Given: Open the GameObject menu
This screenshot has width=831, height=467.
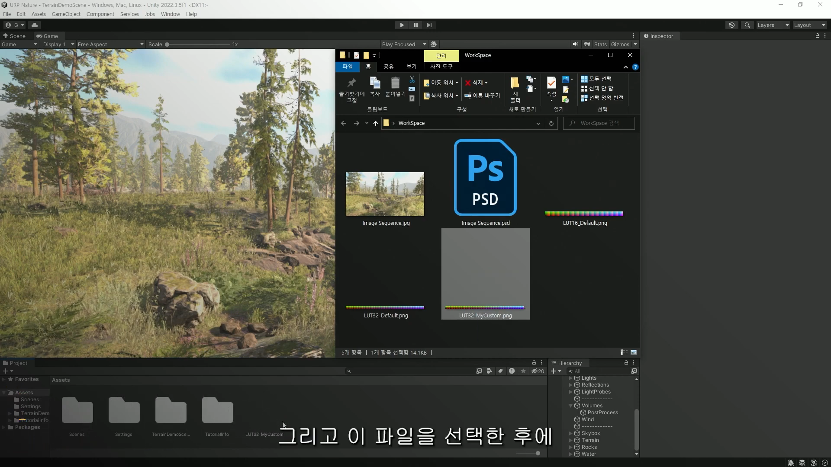Looking at the screenshot, I should coord(66,14).
